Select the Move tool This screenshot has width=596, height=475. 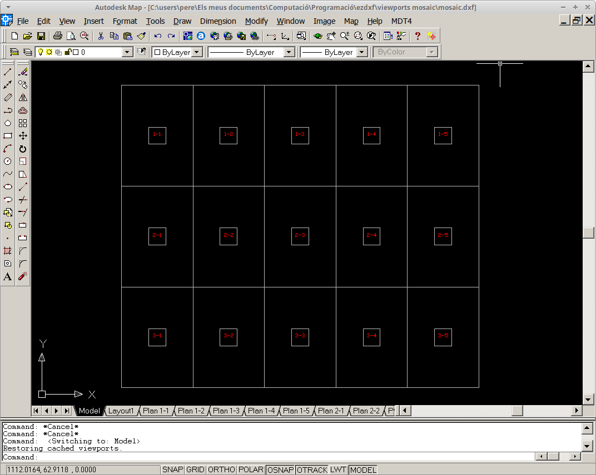[23, 135]
